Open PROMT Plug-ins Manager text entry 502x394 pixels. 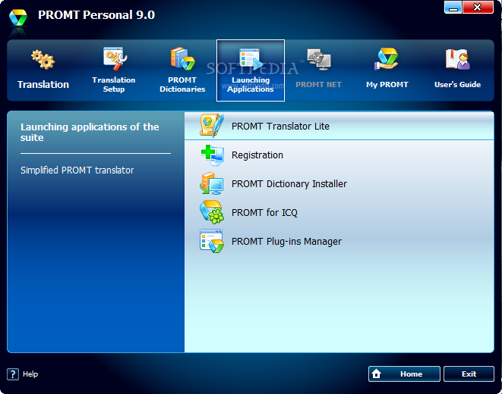(x=286, y=242)
